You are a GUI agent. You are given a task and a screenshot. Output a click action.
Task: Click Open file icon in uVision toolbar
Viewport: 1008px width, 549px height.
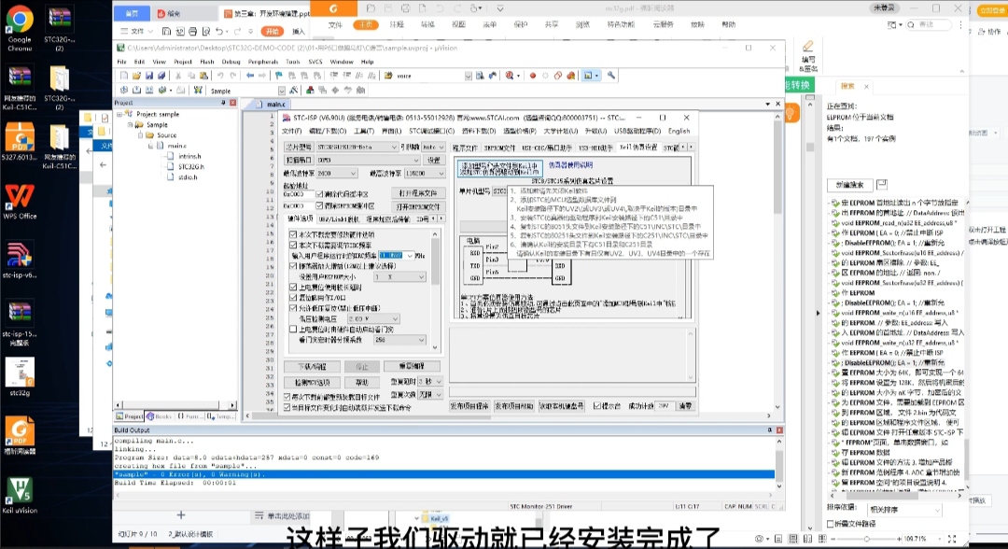click(136, 76)
